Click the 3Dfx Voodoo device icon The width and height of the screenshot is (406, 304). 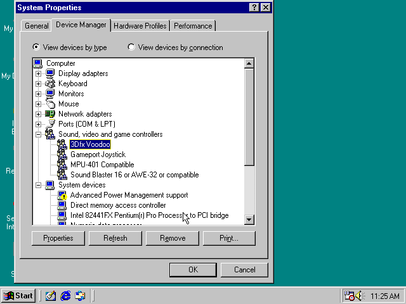coord(62,144)
